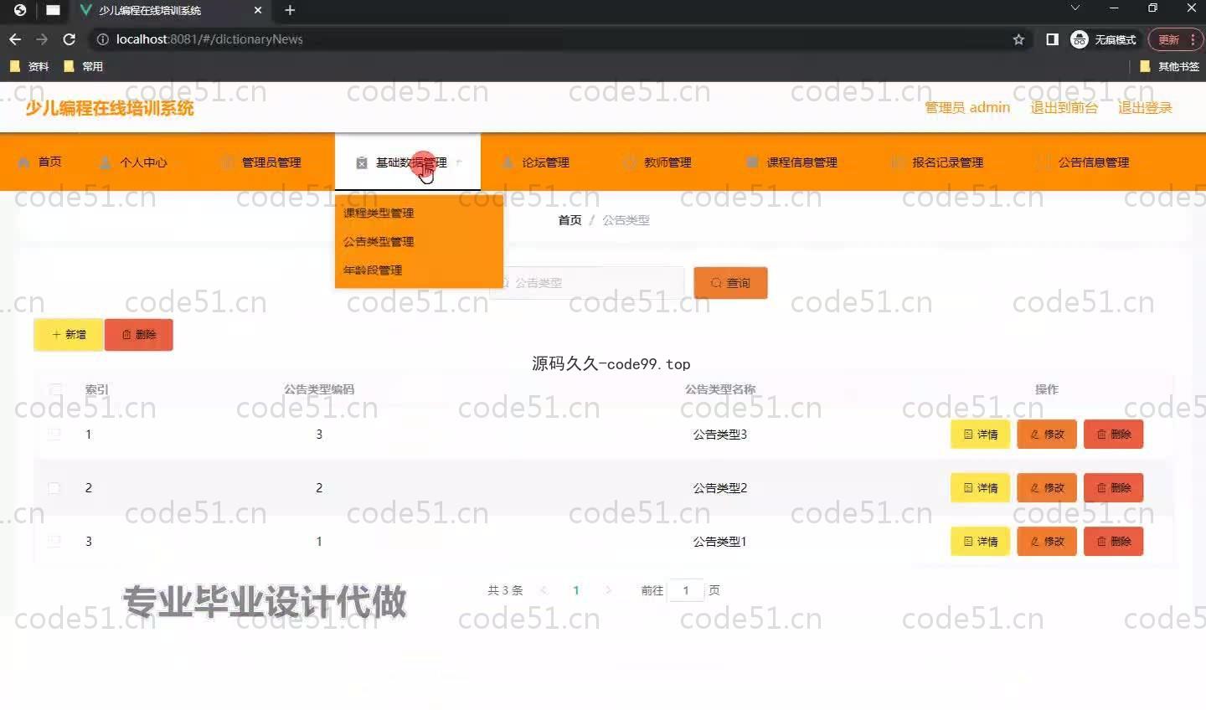The image size is (1206, 710).
Task: View 详情 for 公告类型3
Action: 980,434
